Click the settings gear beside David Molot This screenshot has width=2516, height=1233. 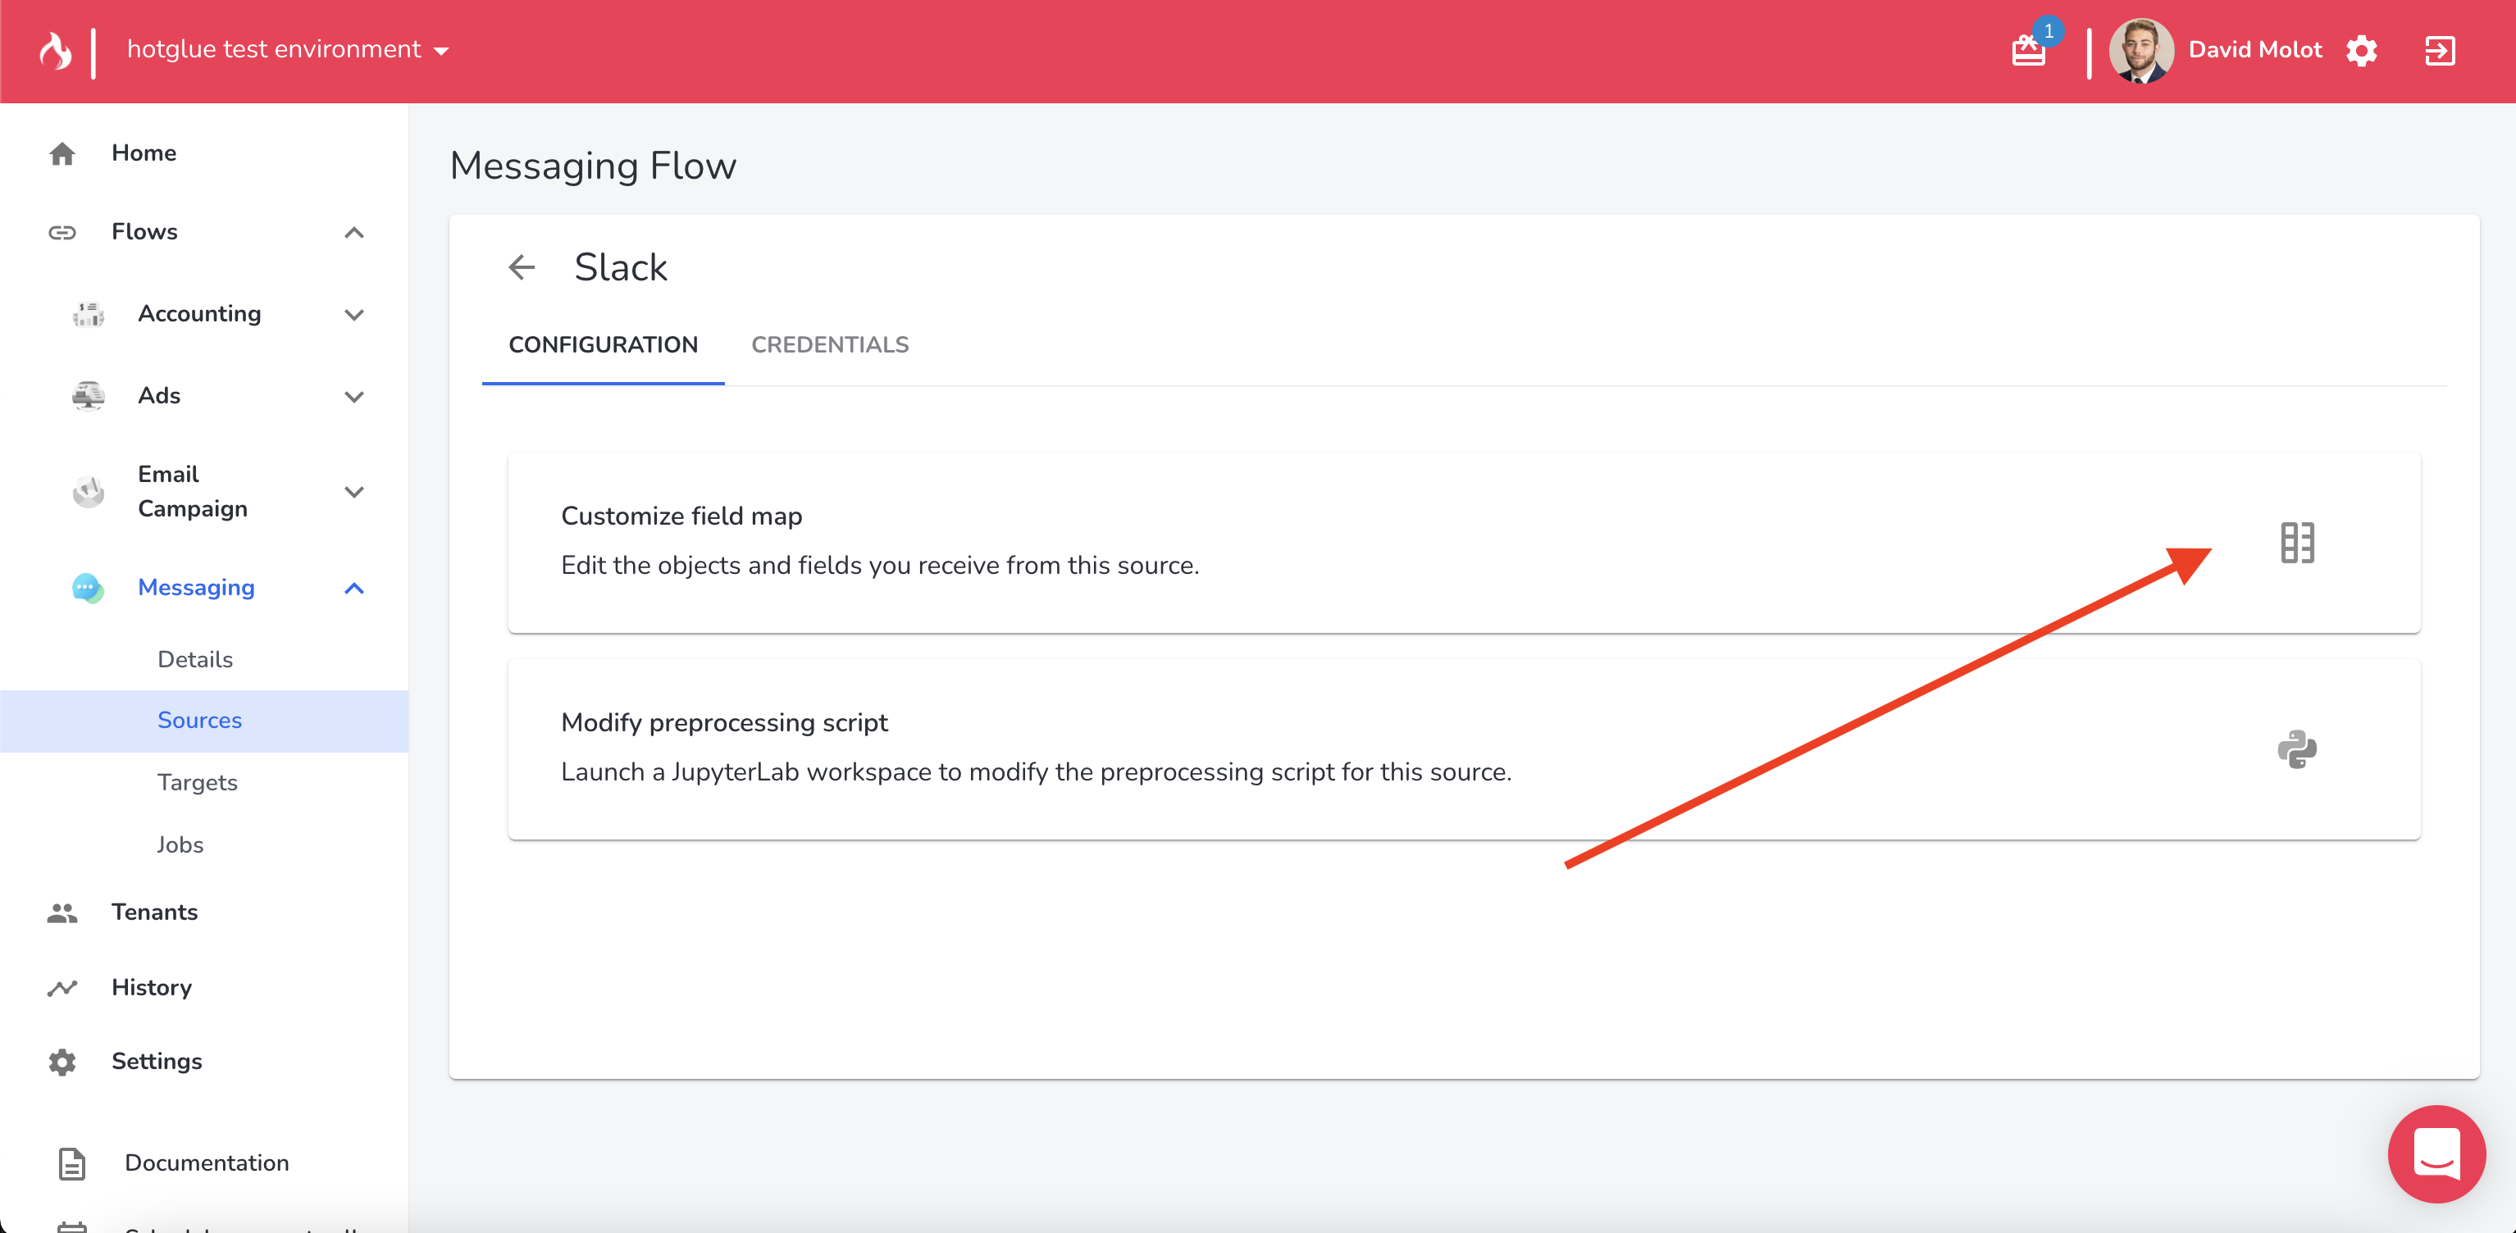point(2362,51)
